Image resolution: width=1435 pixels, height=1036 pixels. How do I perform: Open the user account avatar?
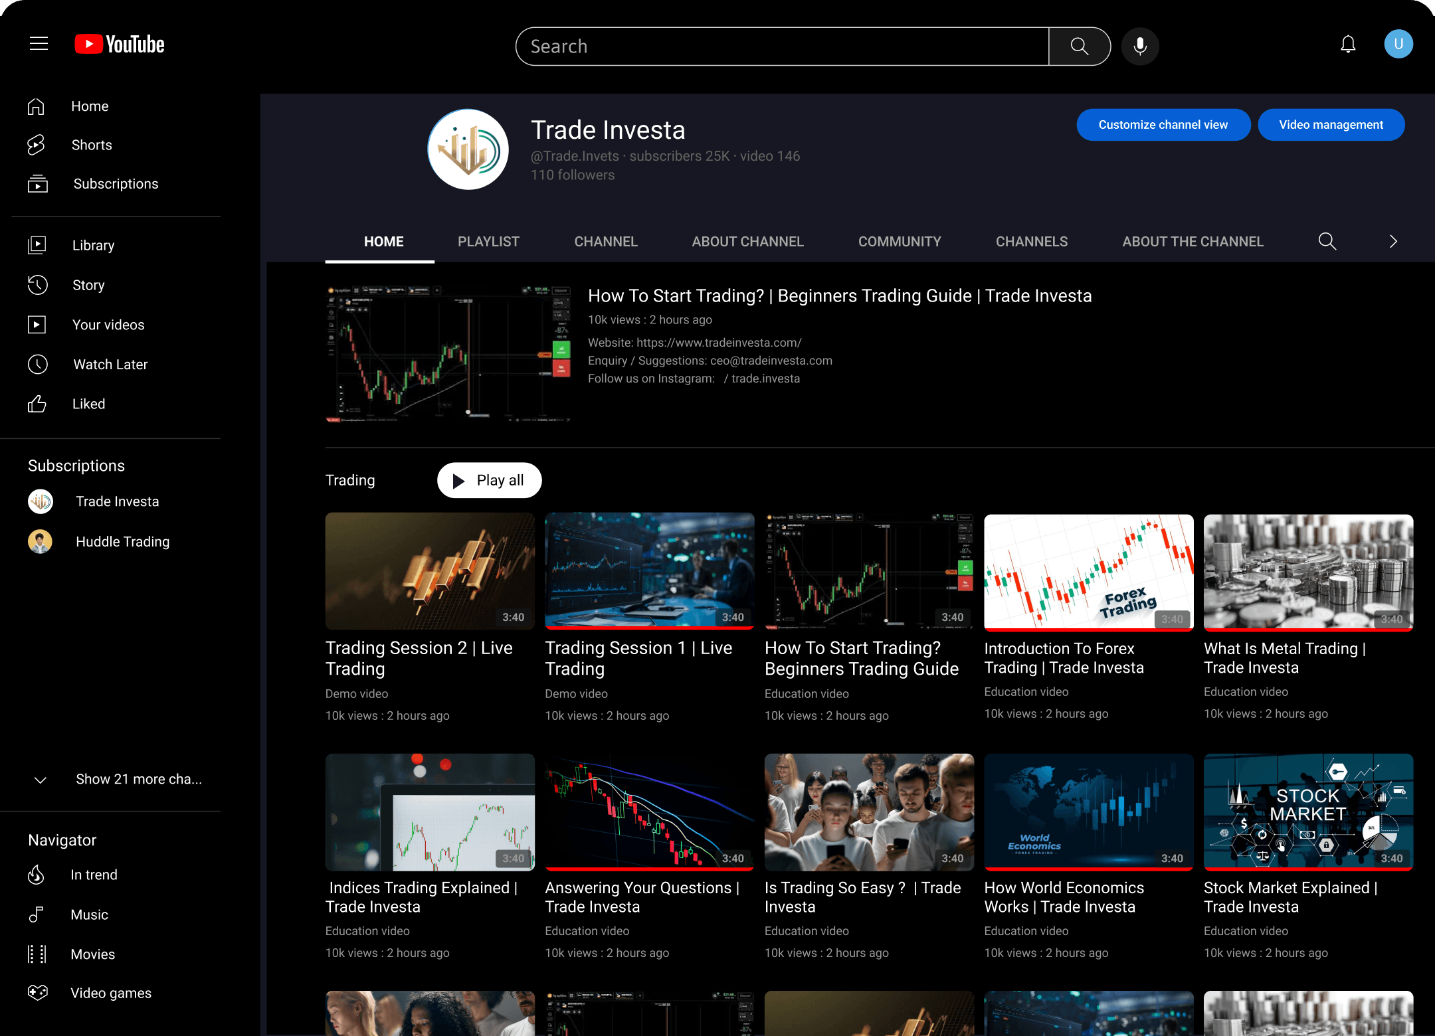pos(1398,44)
